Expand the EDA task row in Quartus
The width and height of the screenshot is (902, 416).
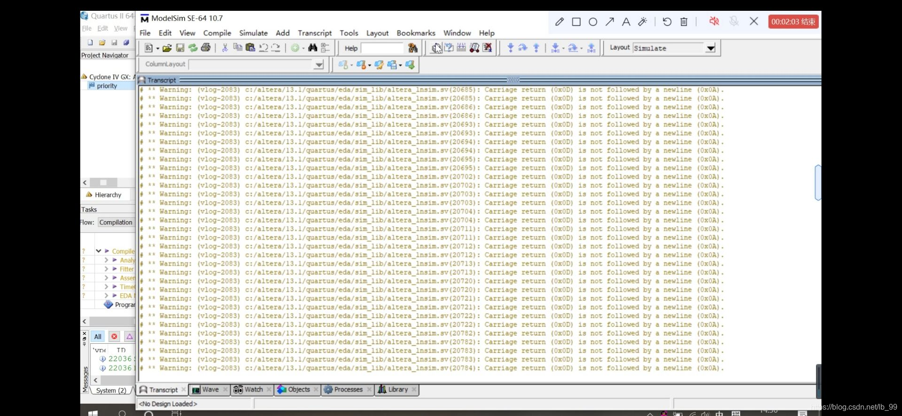106,296
